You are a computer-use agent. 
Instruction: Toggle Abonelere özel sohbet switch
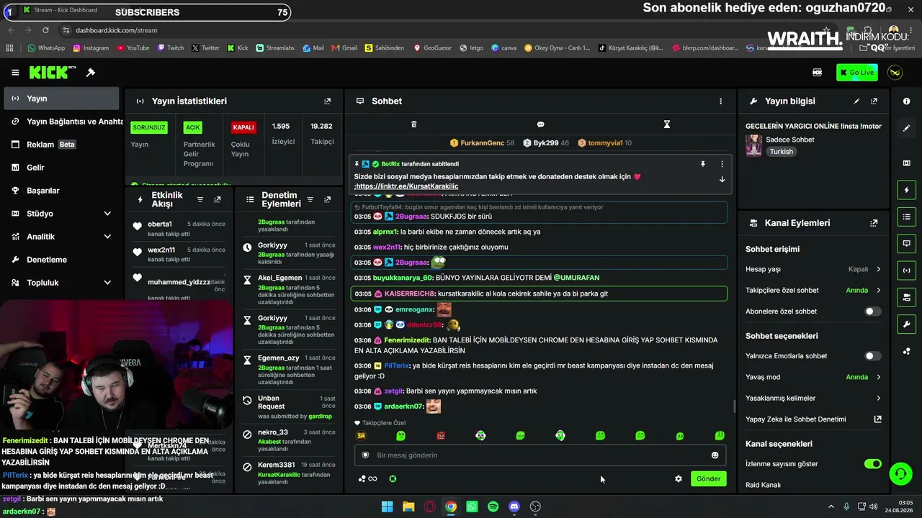(x=872, y=312)
